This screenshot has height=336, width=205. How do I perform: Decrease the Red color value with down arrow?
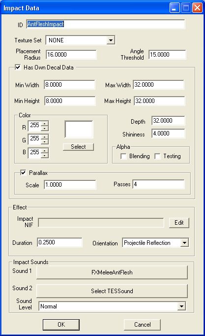pyautogui.click(x=44, y=128)
